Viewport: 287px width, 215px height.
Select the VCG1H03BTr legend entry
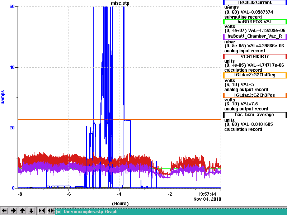pyautogui.click(x=255, y=57)
